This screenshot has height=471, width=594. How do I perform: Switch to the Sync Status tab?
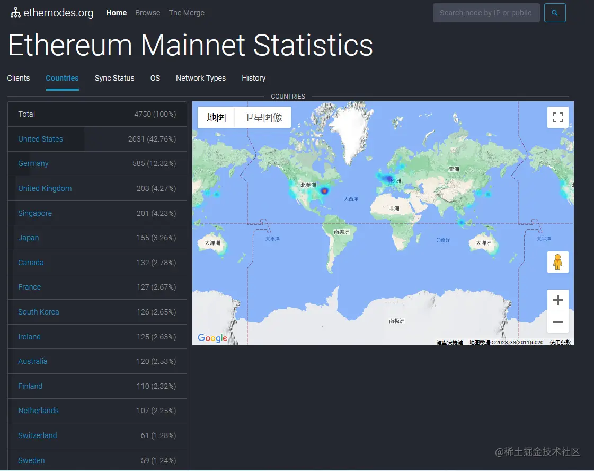pos(114,78)
